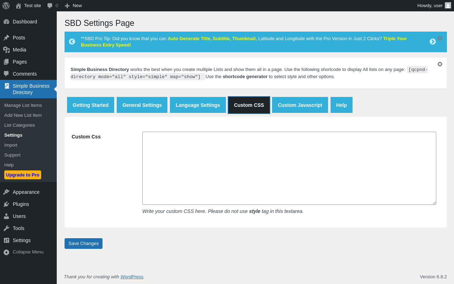Click the Plugins plug icon
This screenshot has width=454, height=284.
[x=6, y=204]
